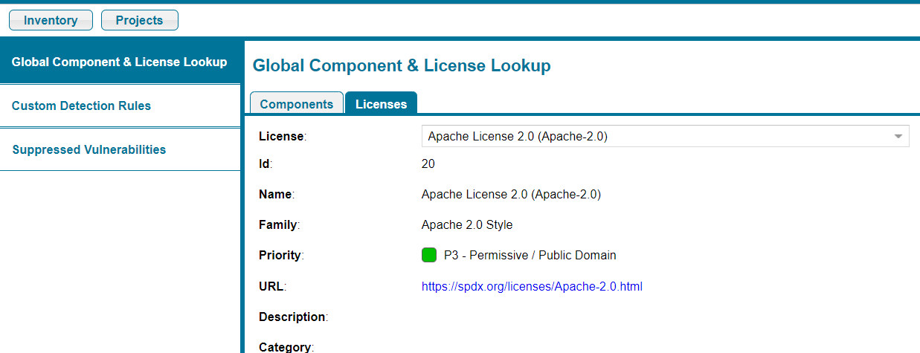The height and width of the screenshot is (353, 920).
Task: Open Custom Detection Rules in the sidebar
Action: [120, 106]
